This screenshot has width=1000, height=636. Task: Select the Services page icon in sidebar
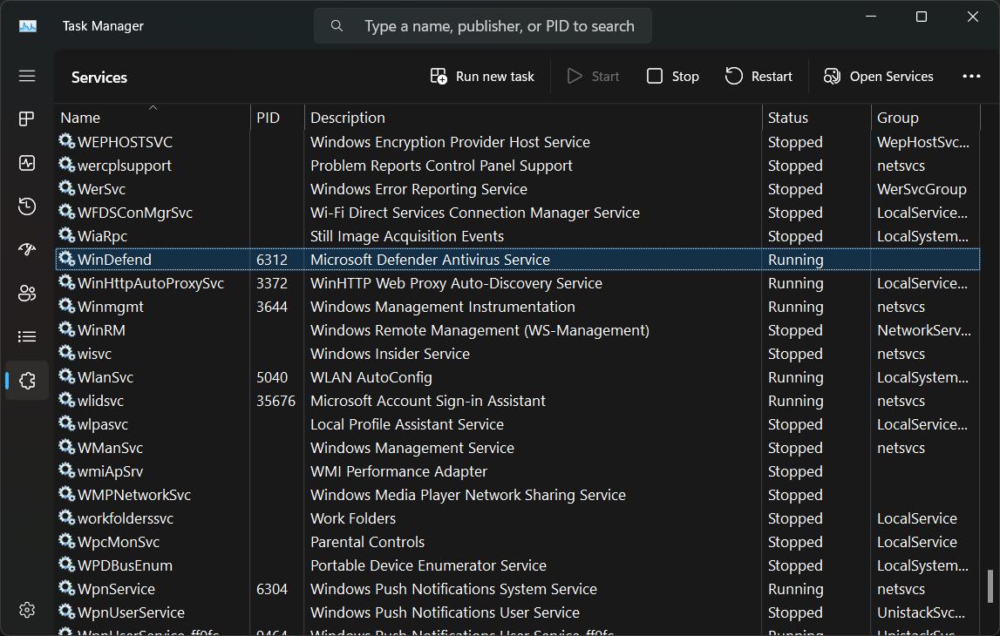(x=26, y=380)
